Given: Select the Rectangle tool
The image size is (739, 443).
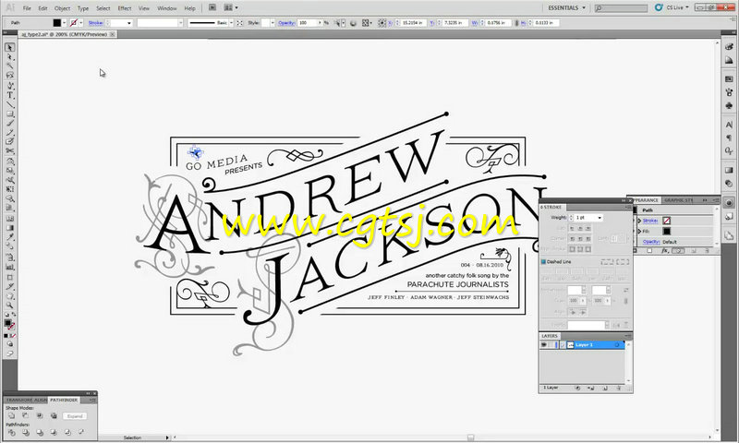Looking at the screenshot, I should (x=9, y=114).
